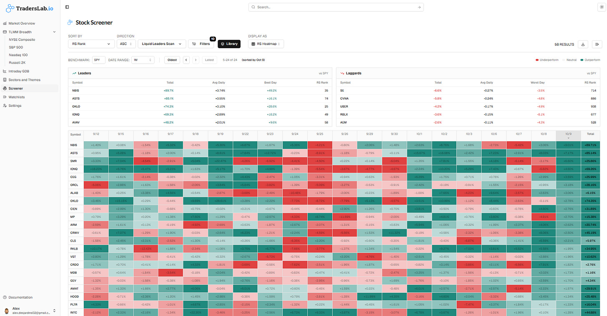607x316 pixels.
Task: Open Sectors and Themes page
Action: 24,80
